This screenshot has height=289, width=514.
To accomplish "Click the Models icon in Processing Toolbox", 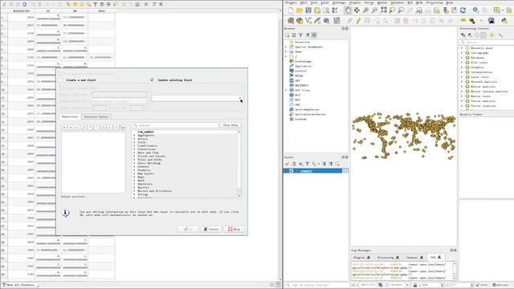I will (463, 35).
